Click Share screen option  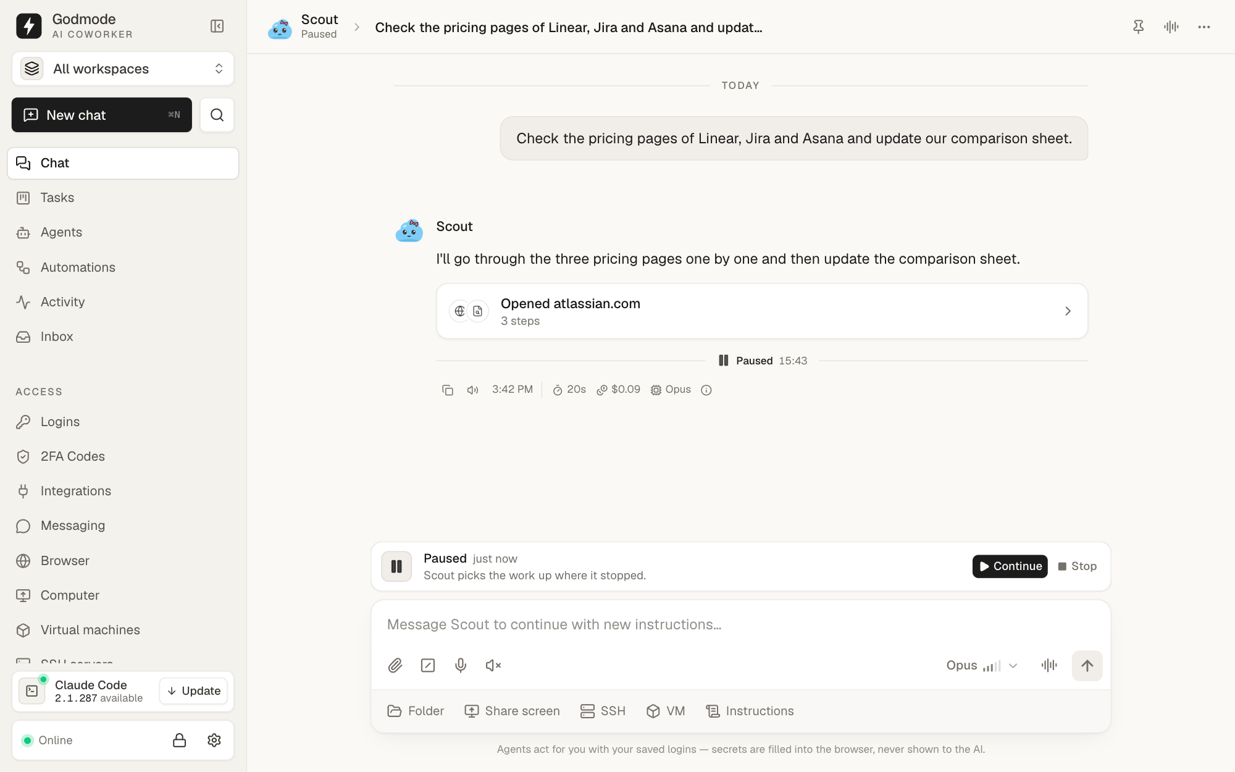512,711
